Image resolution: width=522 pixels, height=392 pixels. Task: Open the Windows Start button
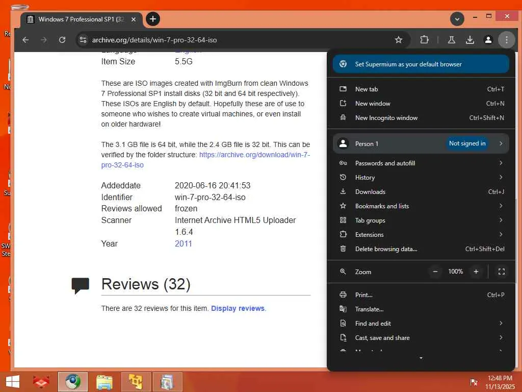(13, 382)
